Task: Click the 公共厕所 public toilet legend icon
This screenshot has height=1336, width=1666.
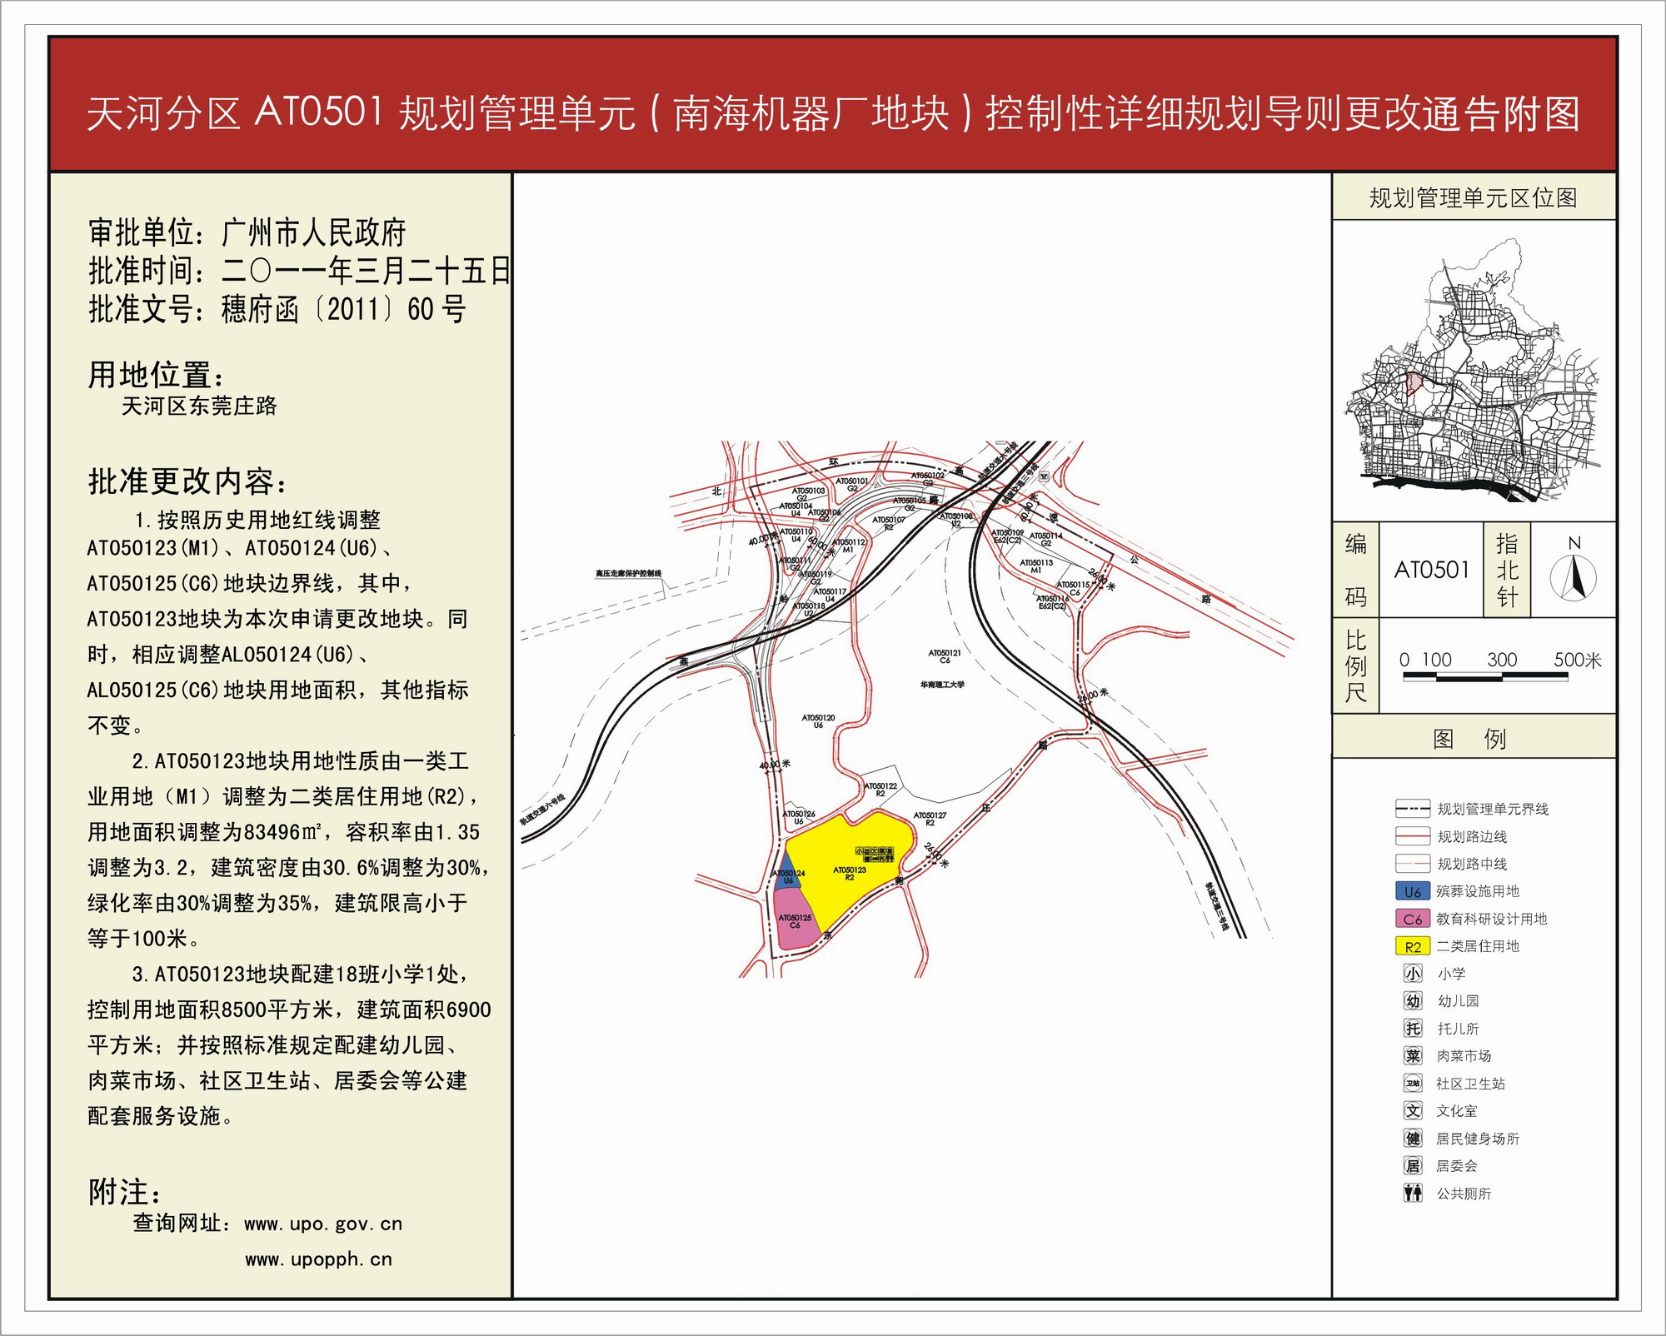Action: [1413, 1193]
